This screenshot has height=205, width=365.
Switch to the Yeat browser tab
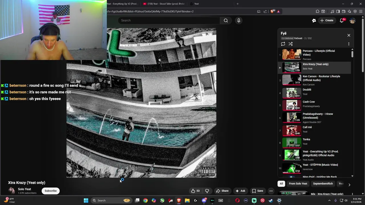click(x=211, y=4)
